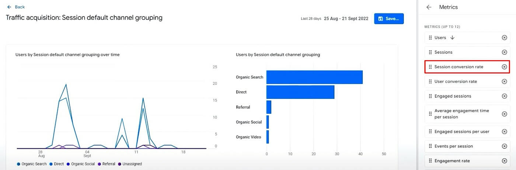Remove the Sessions metric
The image size is (516, 170).
505,53
